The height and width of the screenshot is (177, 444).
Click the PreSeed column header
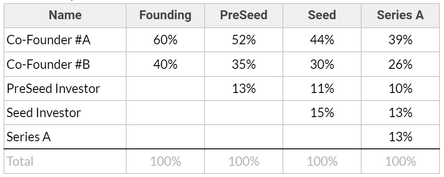pyautogui.click(x=243, y=15)
